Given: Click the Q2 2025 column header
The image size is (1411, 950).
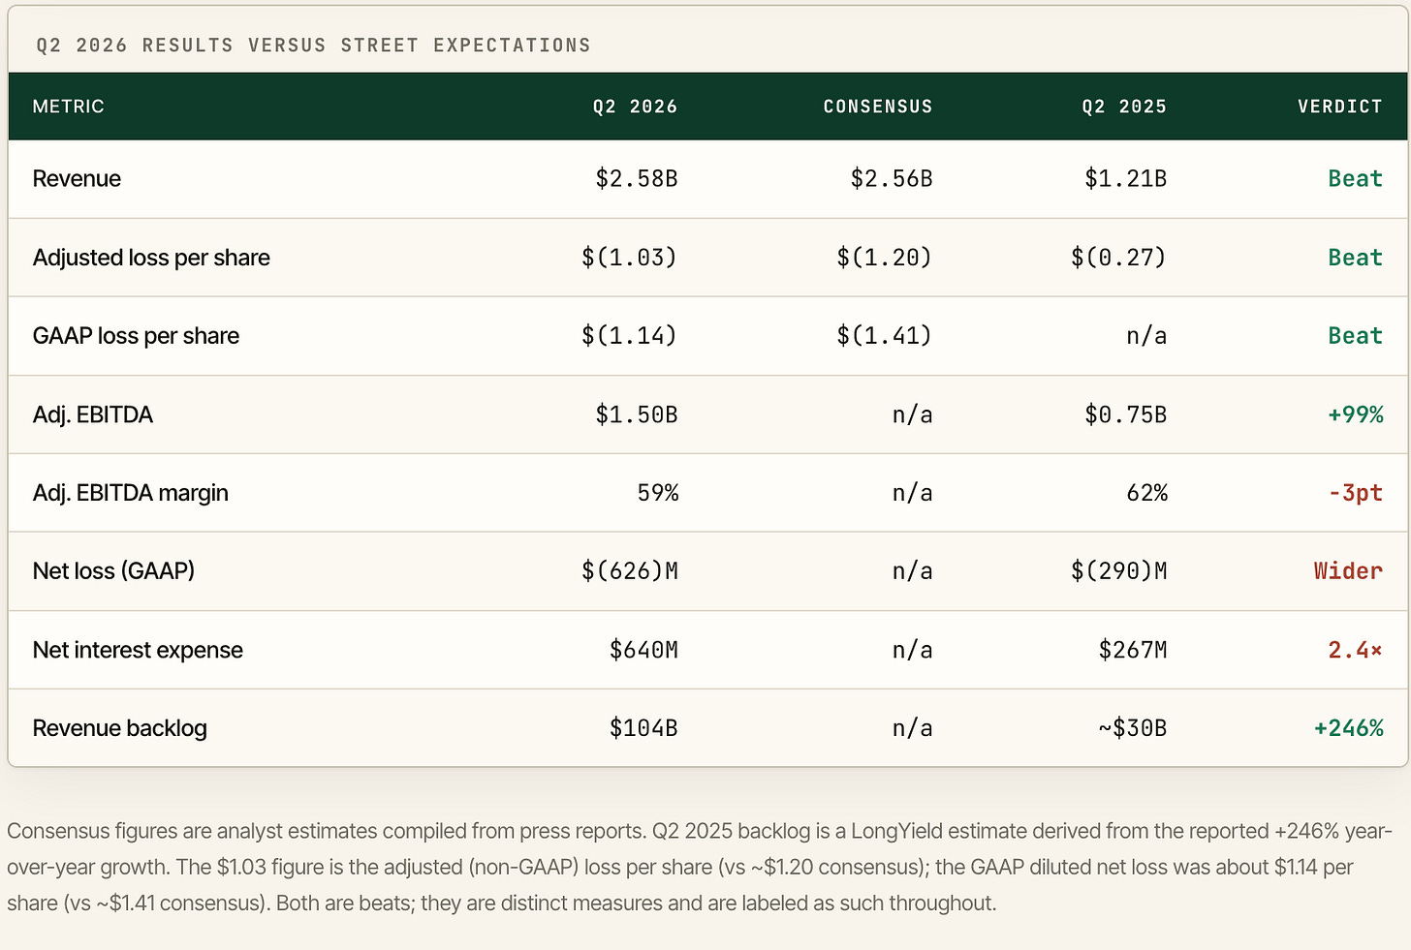Looking at the screenshot, I should pos(1124,107).
